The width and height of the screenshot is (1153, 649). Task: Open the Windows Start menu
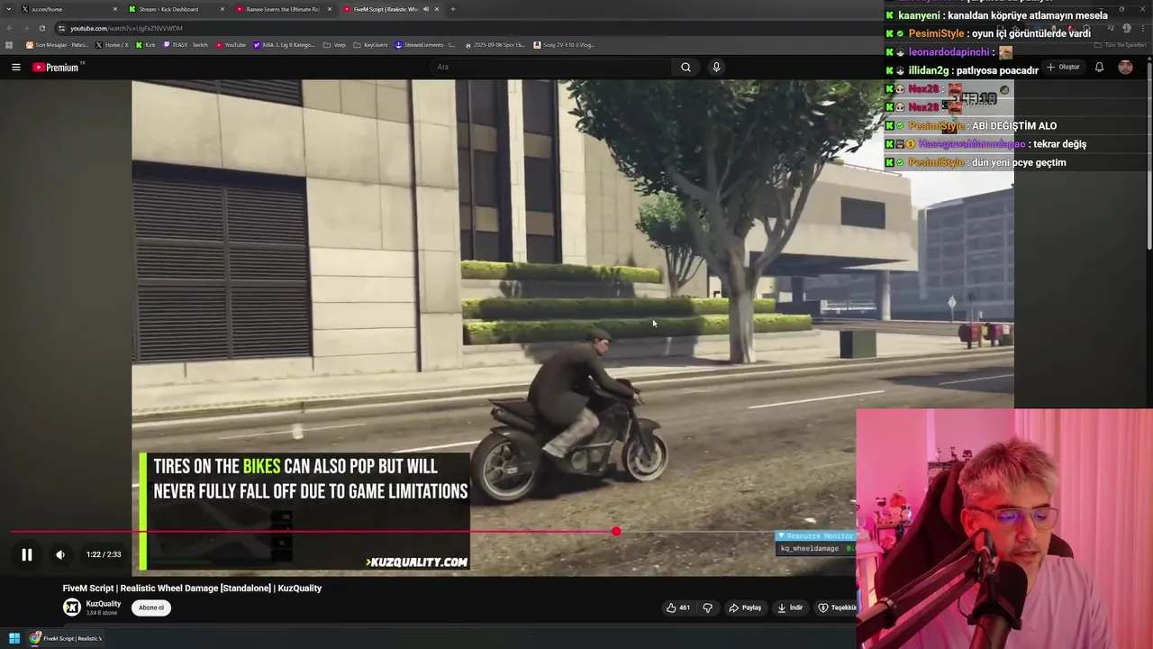(14, 638)
